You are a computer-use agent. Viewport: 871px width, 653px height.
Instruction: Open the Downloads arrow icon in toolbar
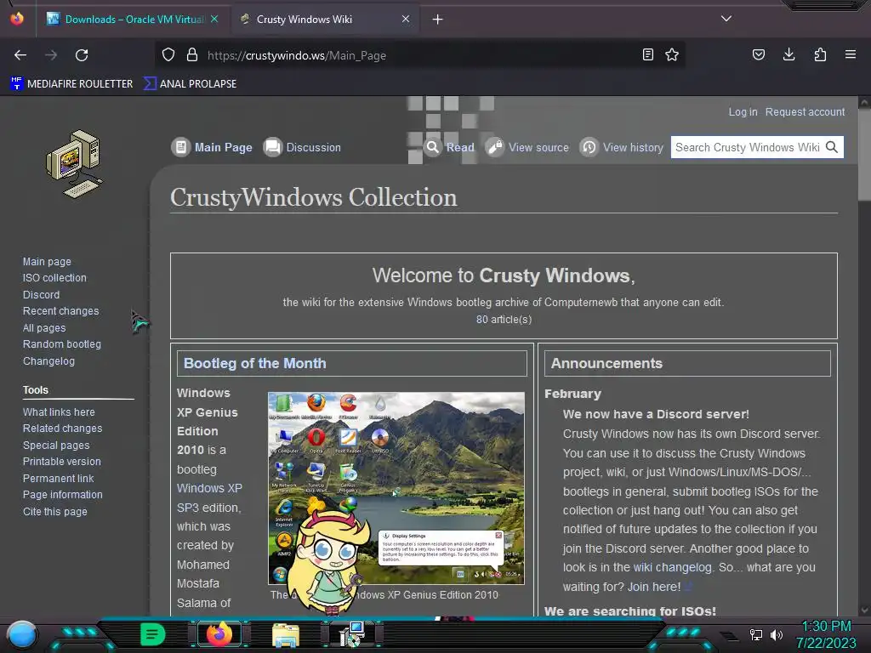(788, 54)
